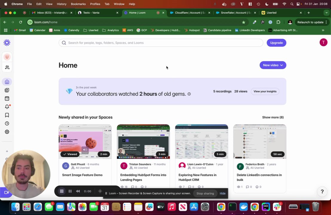The image size is (331, 215).
Task: Open the Meetings calendar icon in sidebar
Action: click(7, 98)
